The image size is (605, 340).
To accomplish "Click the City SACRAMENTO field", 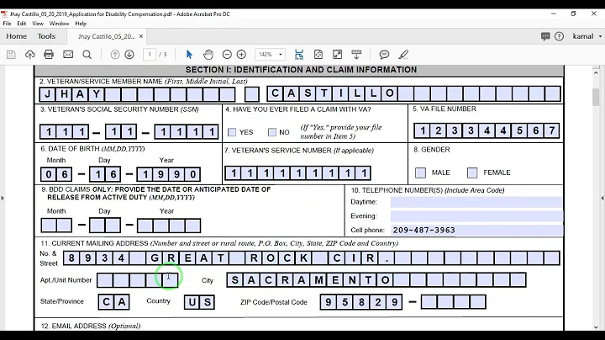I will point(376,280).
